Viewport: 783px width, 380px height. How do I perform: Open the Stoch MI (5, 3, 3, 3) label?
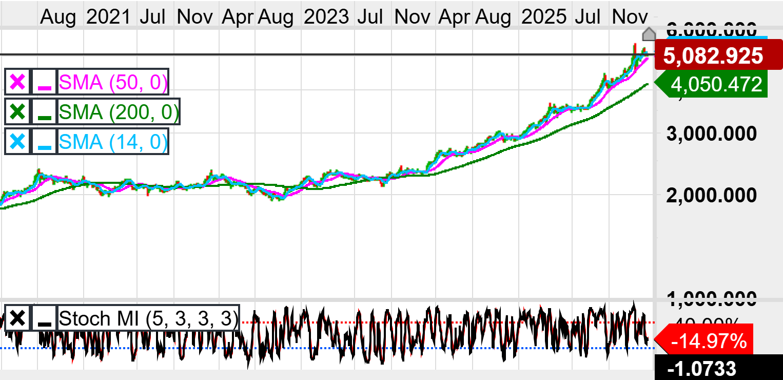pos(149,318)
